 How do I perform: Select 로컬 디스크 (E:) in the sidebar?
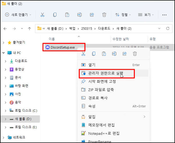(x=26, y=127)
